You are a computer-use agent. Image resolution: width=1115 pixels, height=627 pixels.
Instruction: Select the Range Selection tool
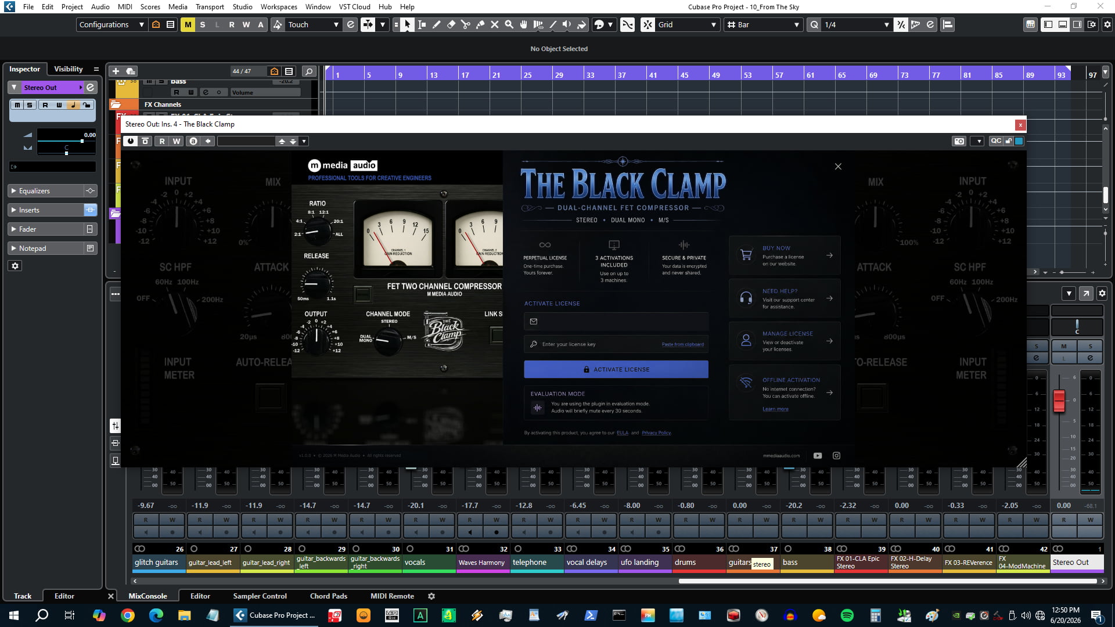tap(422, 24)
